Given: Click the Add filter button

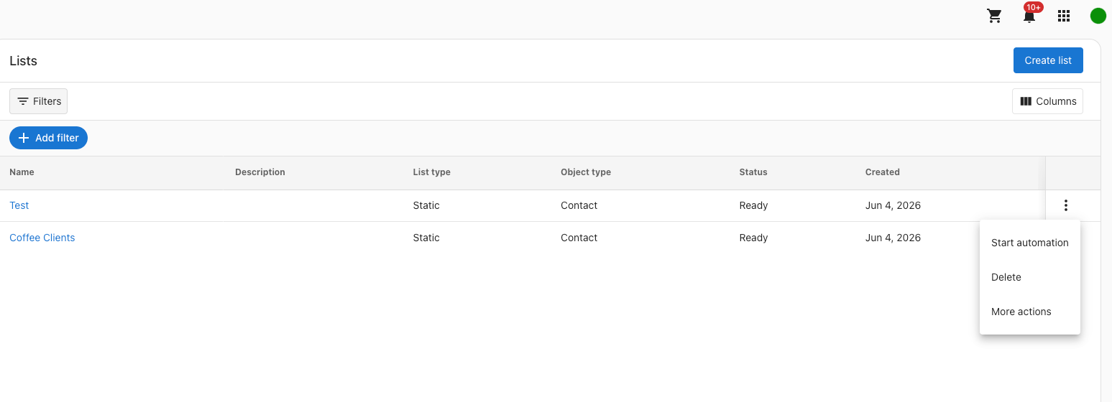Looking at the screenshot, I should click(x=48, y=138).
